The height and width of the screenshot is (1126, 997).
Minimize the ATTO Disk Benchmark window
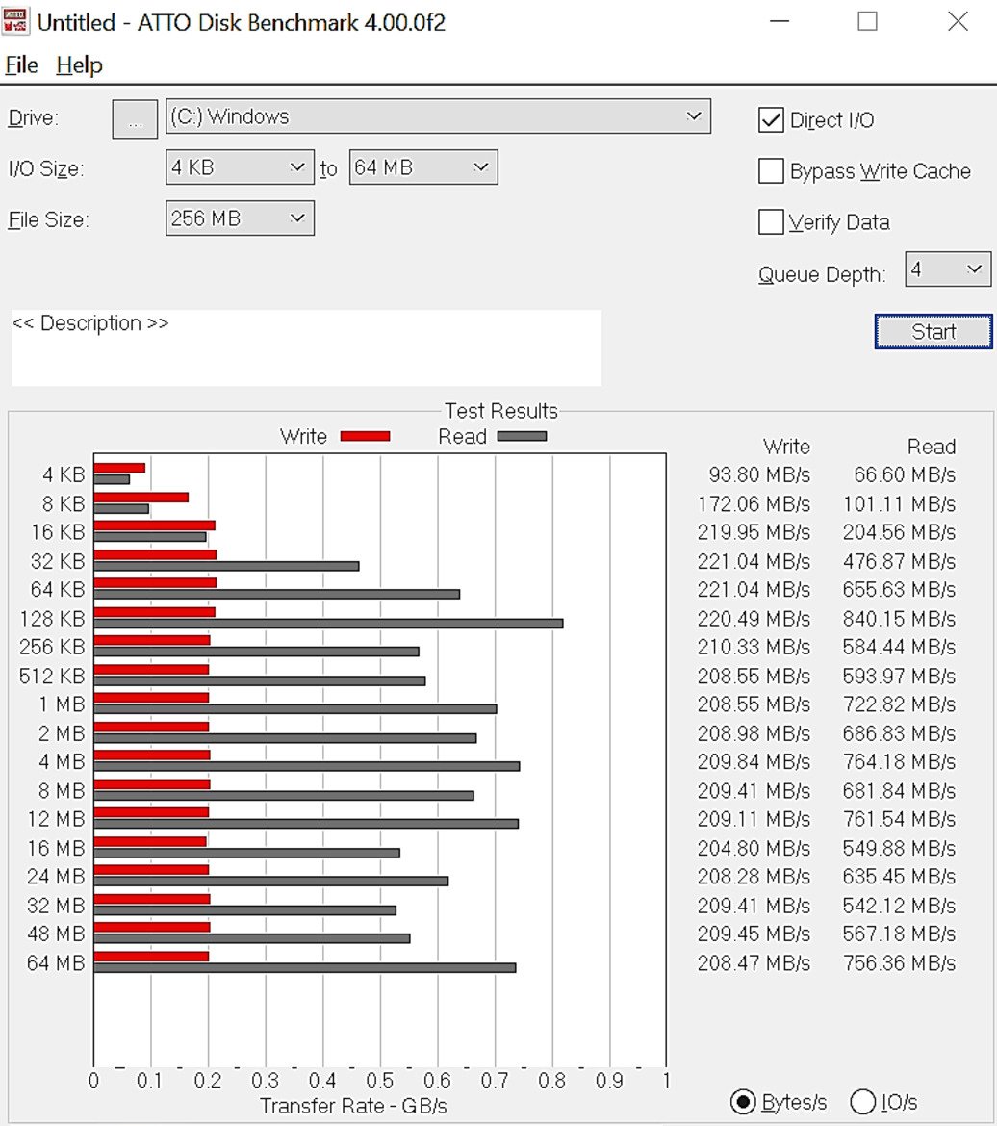[780, 21]
